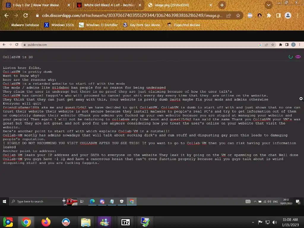
Task: Click the extensions puzzle icon in the publicnote.com browser
Action: pyautogui.click(x=280, y=45)
